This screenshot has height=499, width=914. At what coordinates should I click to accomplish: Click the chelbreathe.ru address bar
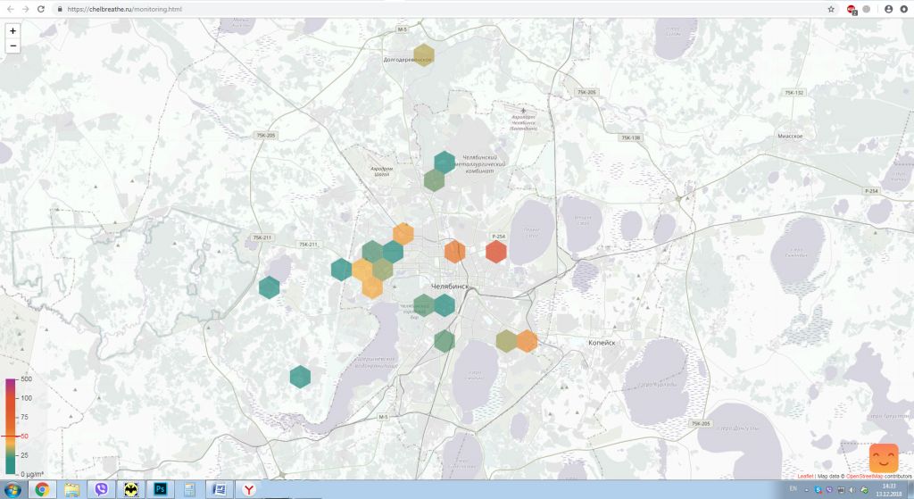[357, 9]
